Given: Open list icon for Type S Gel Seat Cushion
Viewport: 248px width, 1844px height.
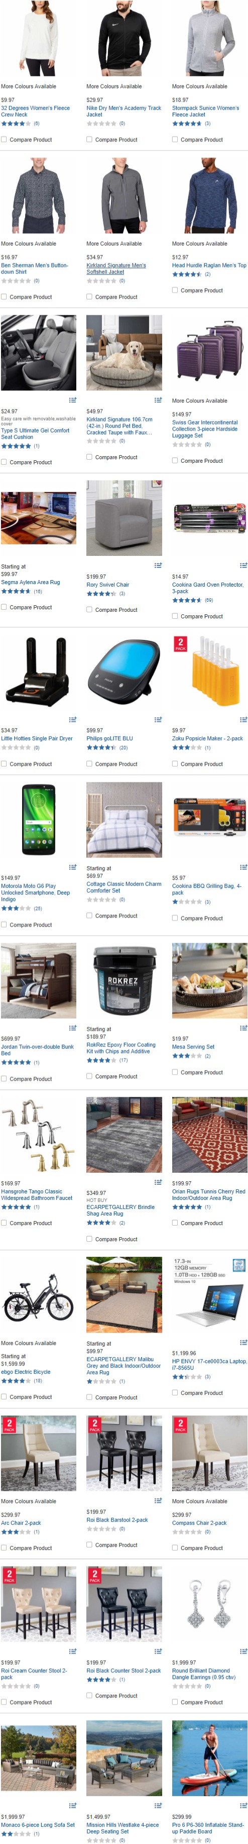Looking at the screenshot, I should 72,400.
